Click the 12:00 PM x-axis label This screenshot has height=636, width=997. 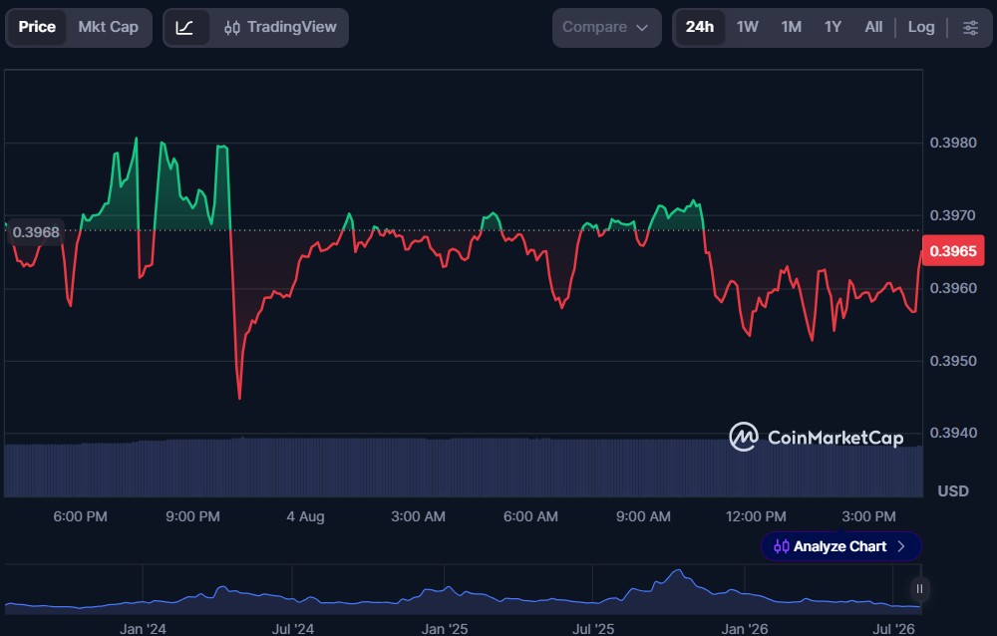[x=756, y=516]
